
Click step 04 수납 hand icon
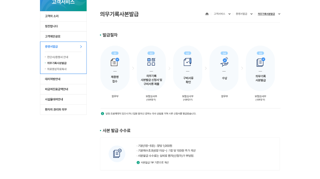click(x=224, y=62)
